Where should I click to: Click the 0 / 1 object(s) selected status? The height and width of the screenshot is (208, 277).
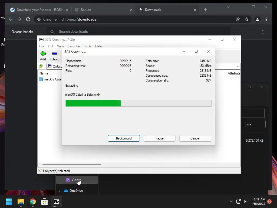coord(54,171)
